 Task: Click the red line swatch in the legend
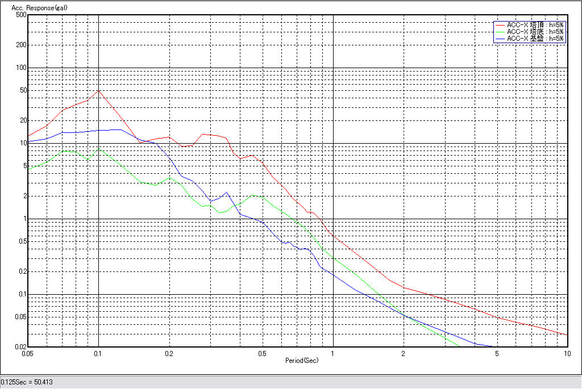pyautogui.click(x=500, y=25)
